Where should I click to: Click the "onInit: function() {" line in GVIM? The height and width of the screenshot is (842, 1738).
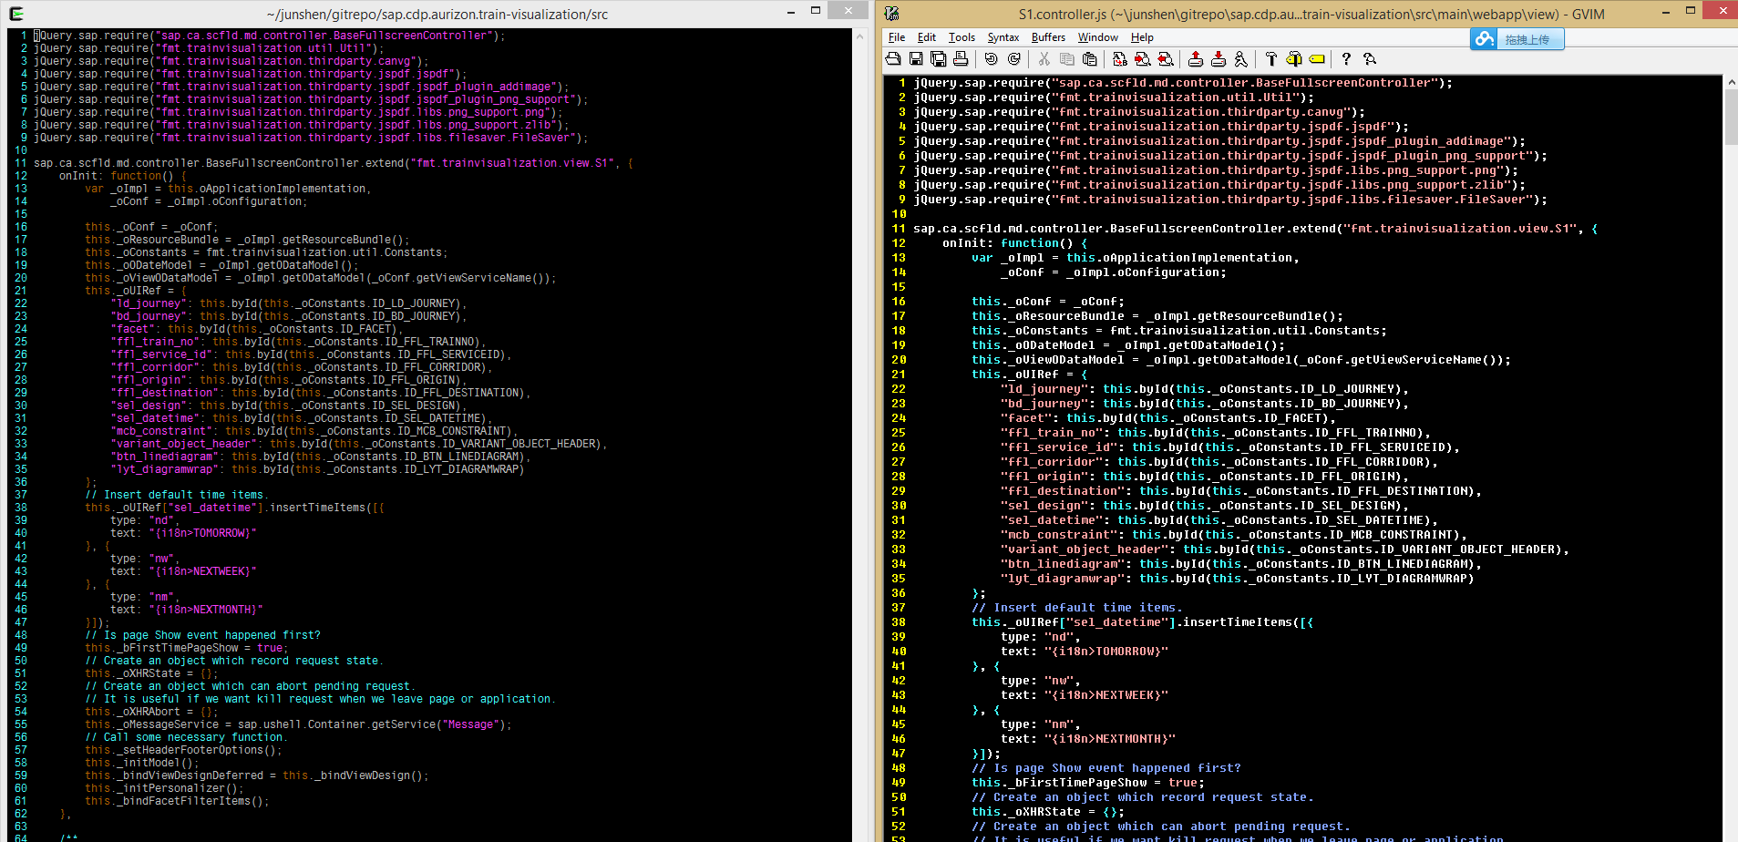(1014, 243)
